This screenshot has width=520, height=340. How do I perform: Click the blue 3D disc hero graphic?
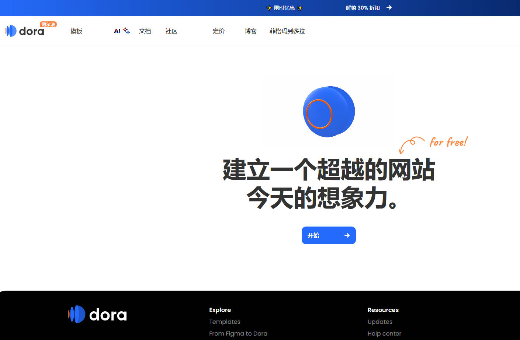click(329, 112)
